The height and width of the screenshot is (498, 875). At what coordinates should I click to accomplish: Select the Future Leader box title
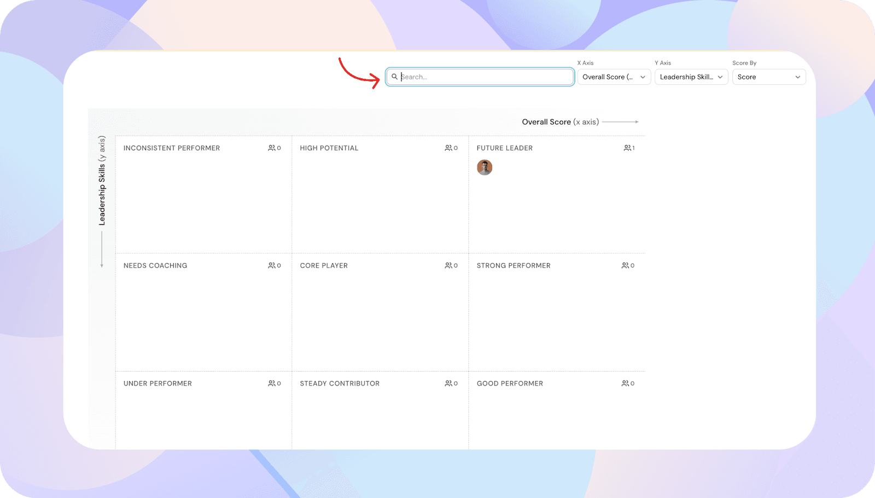pos(504,148)
